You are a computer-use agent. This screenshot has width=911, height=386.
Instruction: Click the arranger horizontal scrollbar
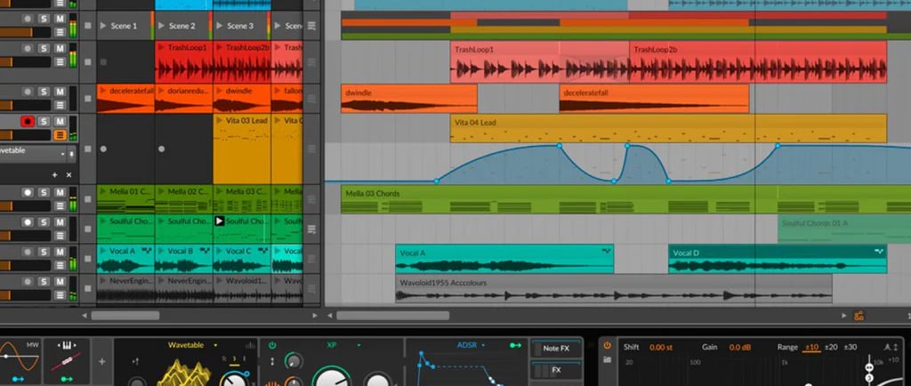392,316
